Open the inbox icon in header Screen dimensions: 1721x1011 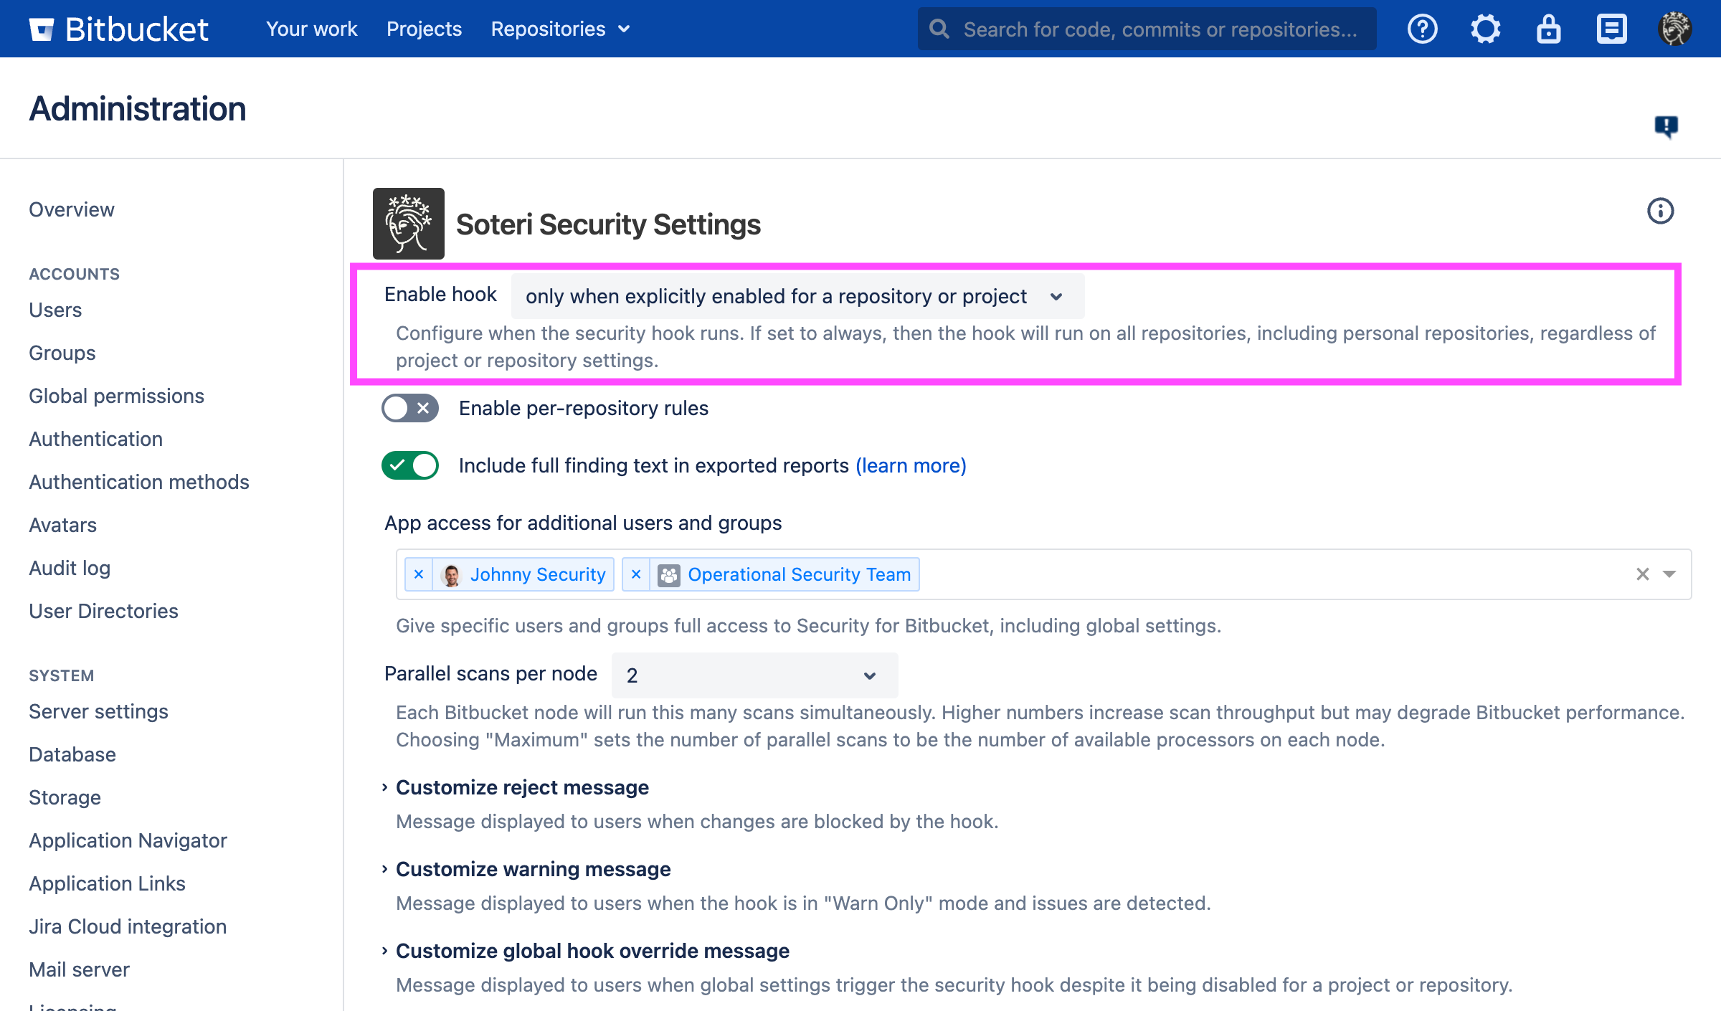click(x=1611, y=29)
